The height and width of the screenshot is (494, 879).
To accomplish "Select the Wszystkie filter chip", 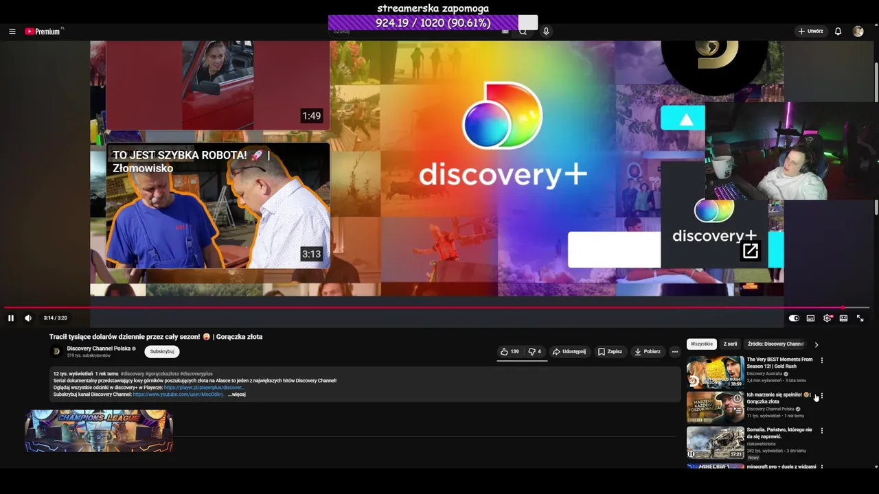I will point(702,344).
